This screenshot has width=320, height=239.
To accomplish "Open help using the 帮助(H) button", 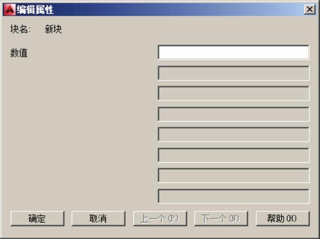I will click(x=283, y=218).
